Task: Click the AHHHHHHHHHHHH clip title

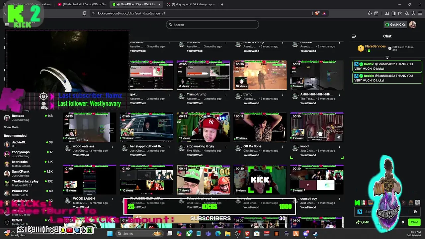Action: tap(317, 95)
